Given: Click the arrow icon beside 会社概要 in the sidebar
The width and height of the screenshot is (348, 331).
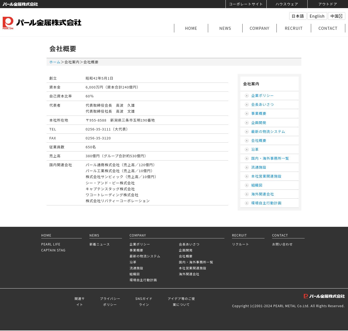Looking at the screenshot, I should coord(247,140).
